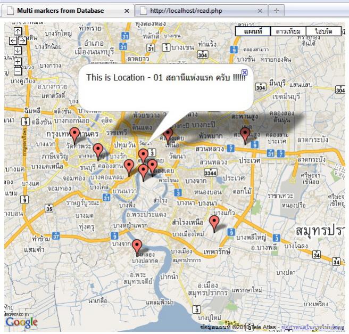
Task: Click the red marker near บางปลากด
Action: click(x=137, y=248)
